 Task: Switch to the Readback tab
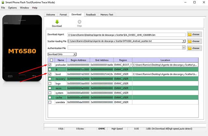tap(91, 15)
